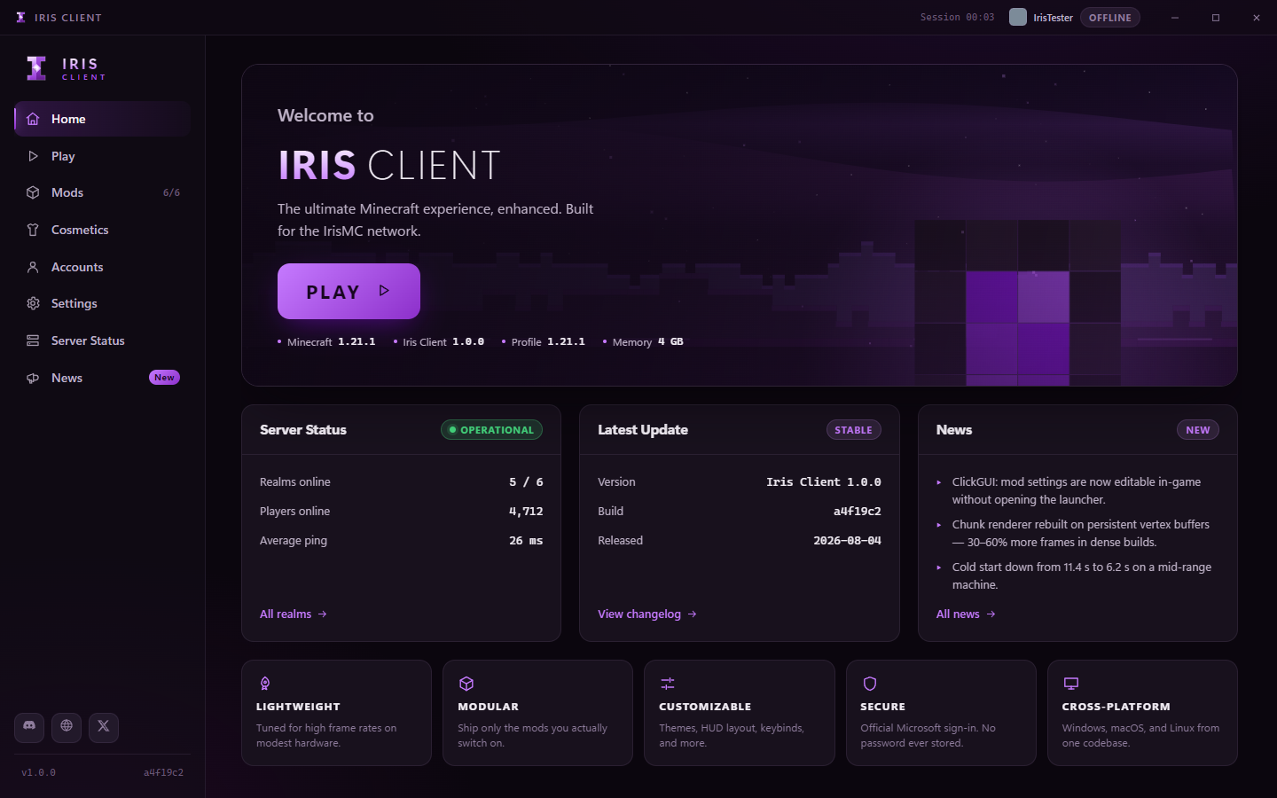
Task: Click the IrisTester avatar
Action: (1018, 17)
